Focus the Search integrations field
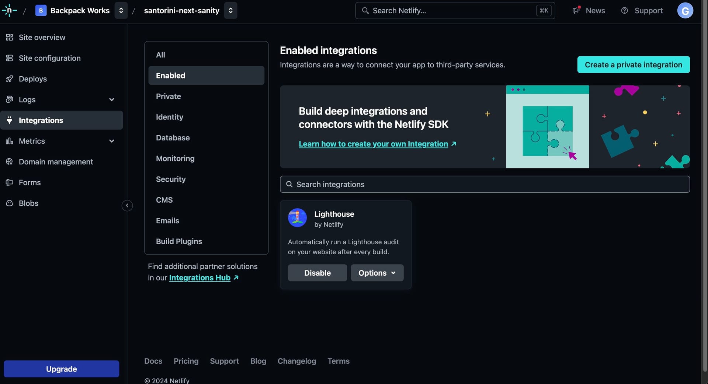708x384 pixels. [x=485, y=184]
